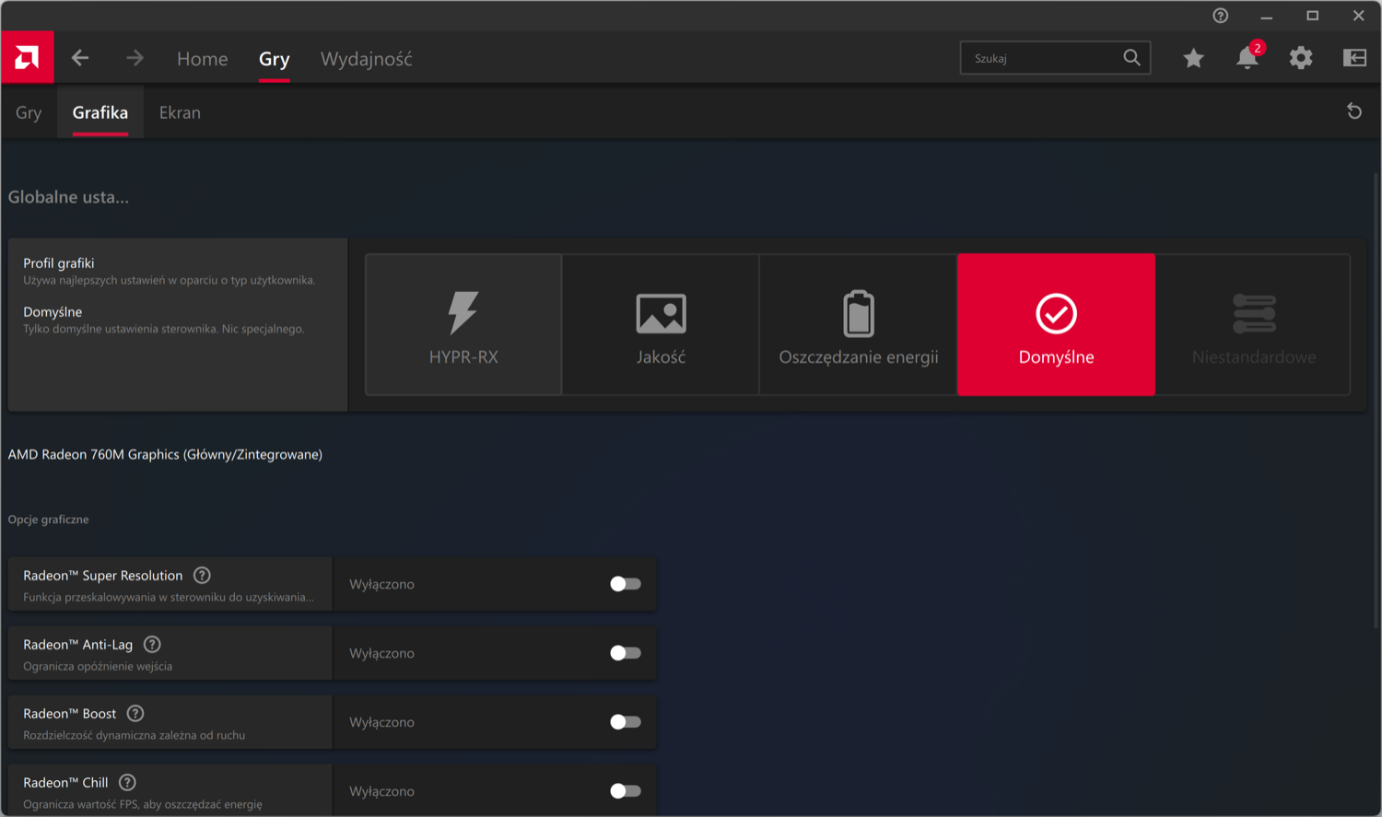The image size is (1382, 817).
Task: Click AMD Radeon 760M Graphics label
Action: [x=165, y=455]
